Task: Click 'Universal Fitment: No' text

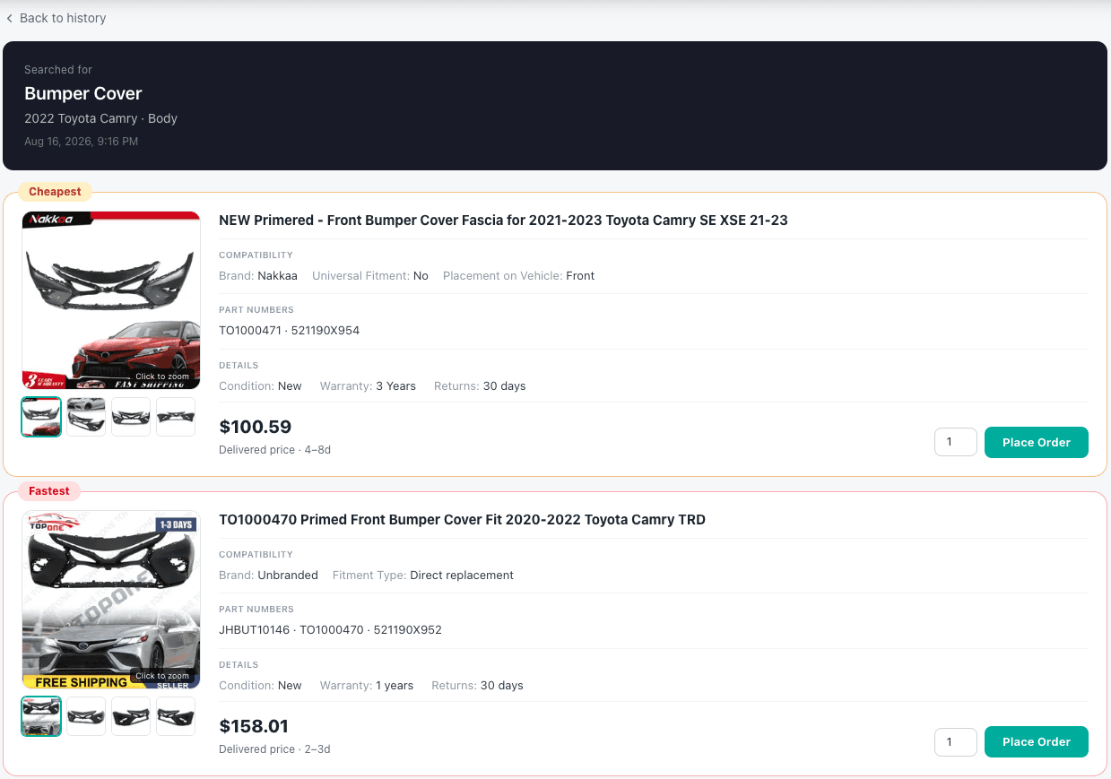Action: [x=370, y=276]
